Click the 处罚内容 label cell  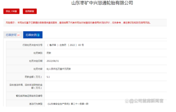pos(25,69)
